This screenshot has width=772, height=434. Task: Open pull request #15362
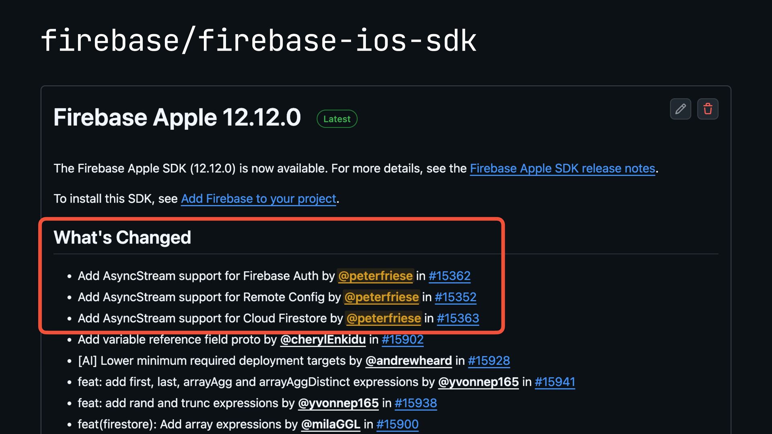click(450, 276)
